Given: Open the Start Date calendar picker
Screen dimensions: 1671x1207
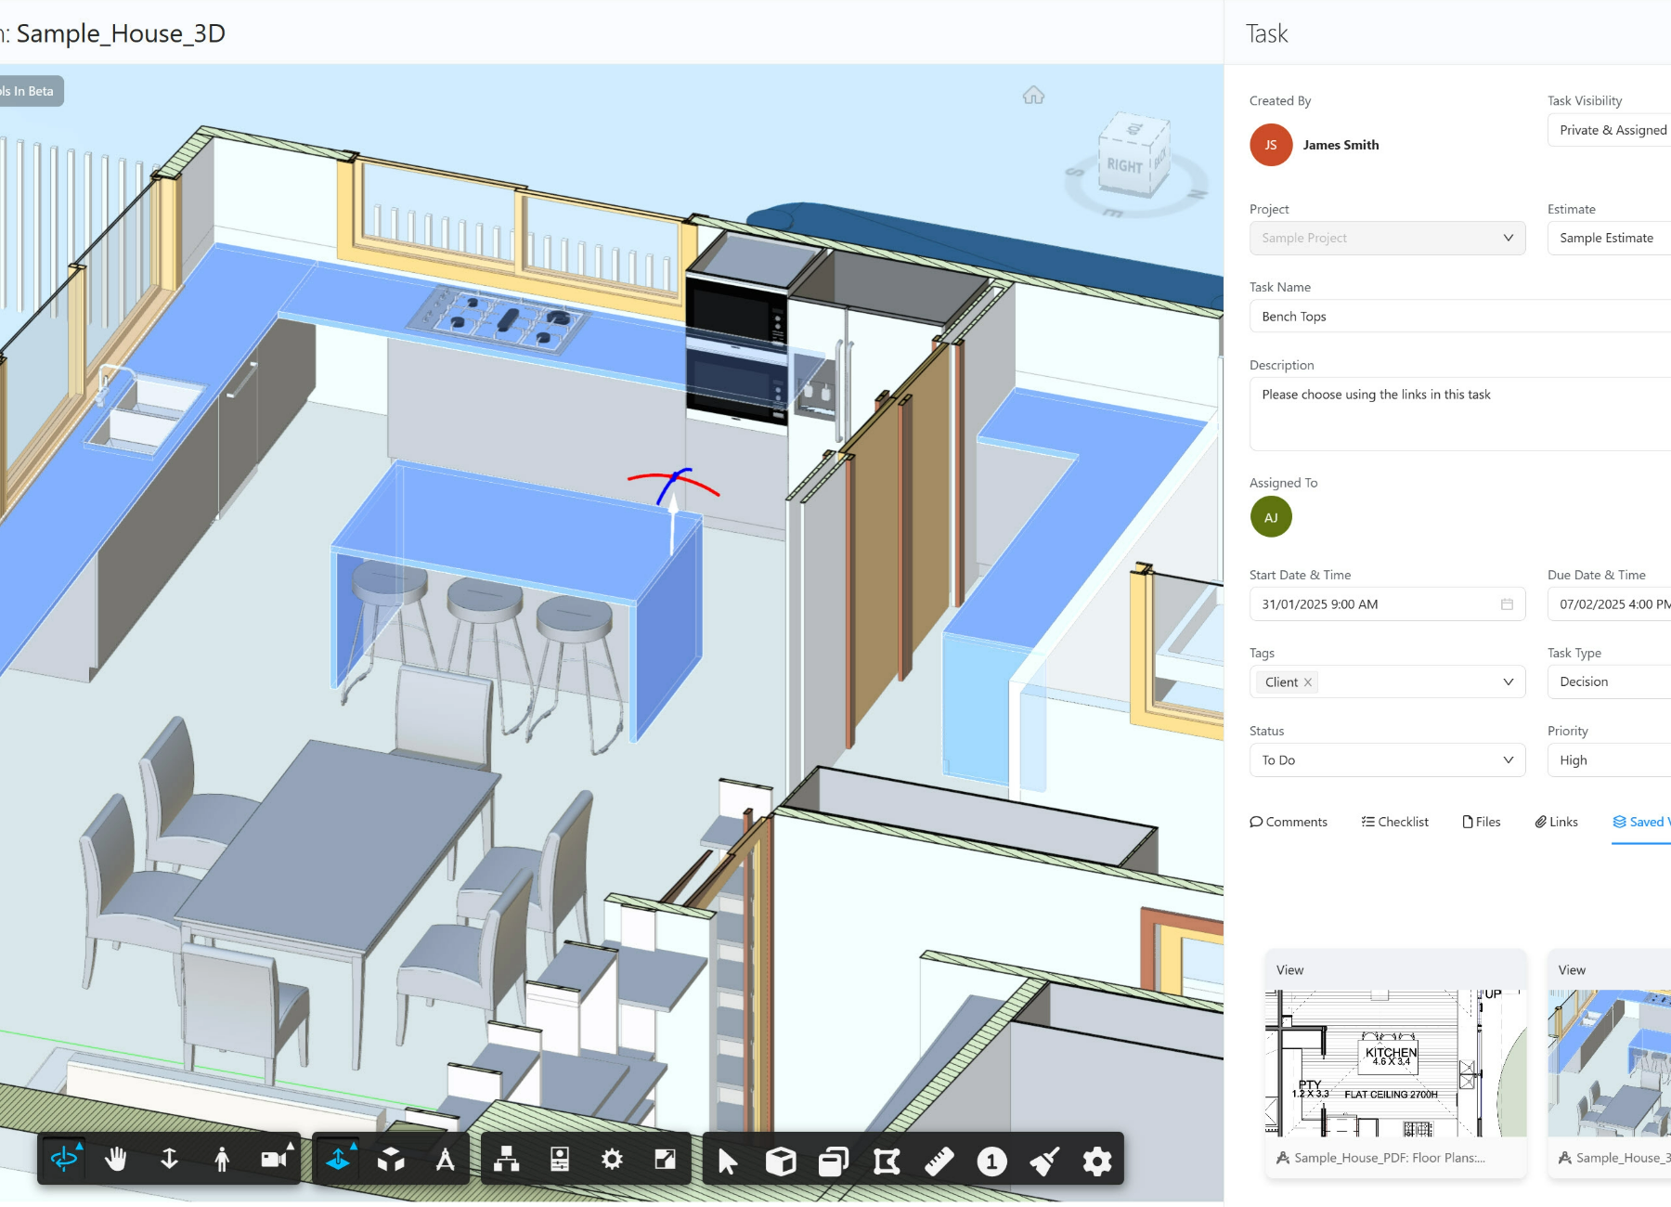Looking at the screenshot, I should (1507, 603).
